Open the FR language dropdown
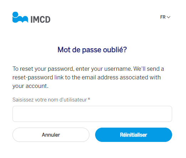 165,17
